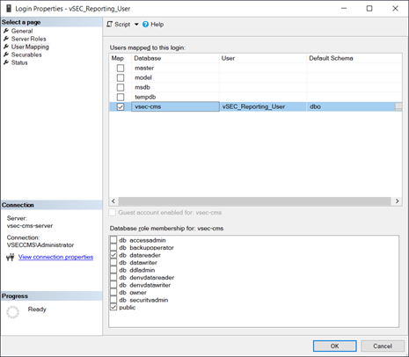The image size is (409, 357).
Task: Enable db_datawriter role membership
Action: pos(113,263)
